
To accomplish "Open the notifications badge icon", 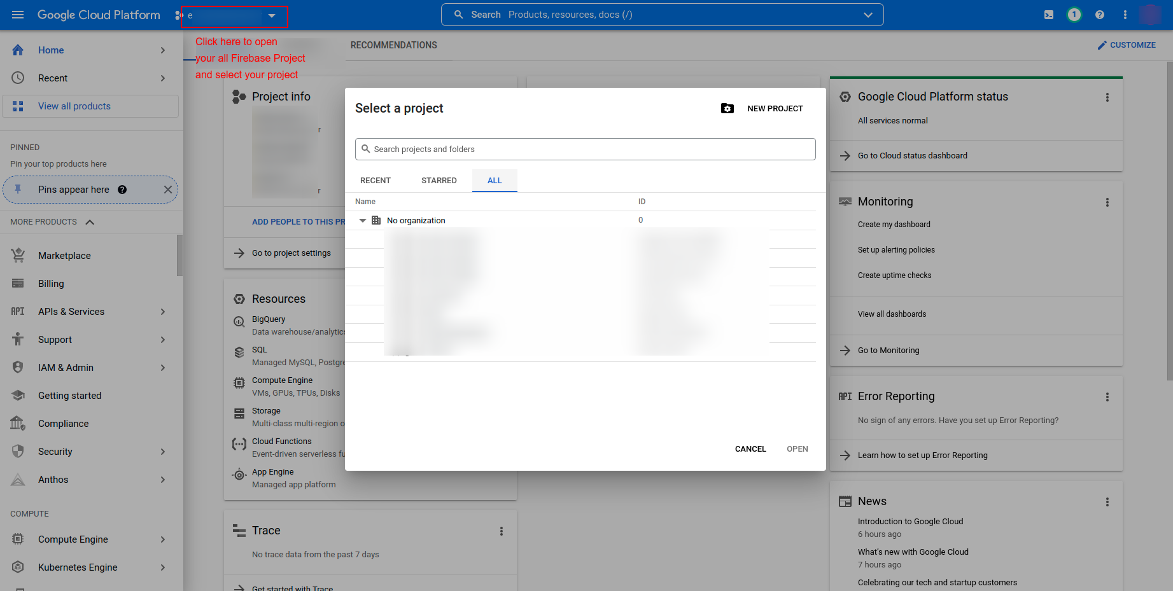I will [x=1074, y=15].
